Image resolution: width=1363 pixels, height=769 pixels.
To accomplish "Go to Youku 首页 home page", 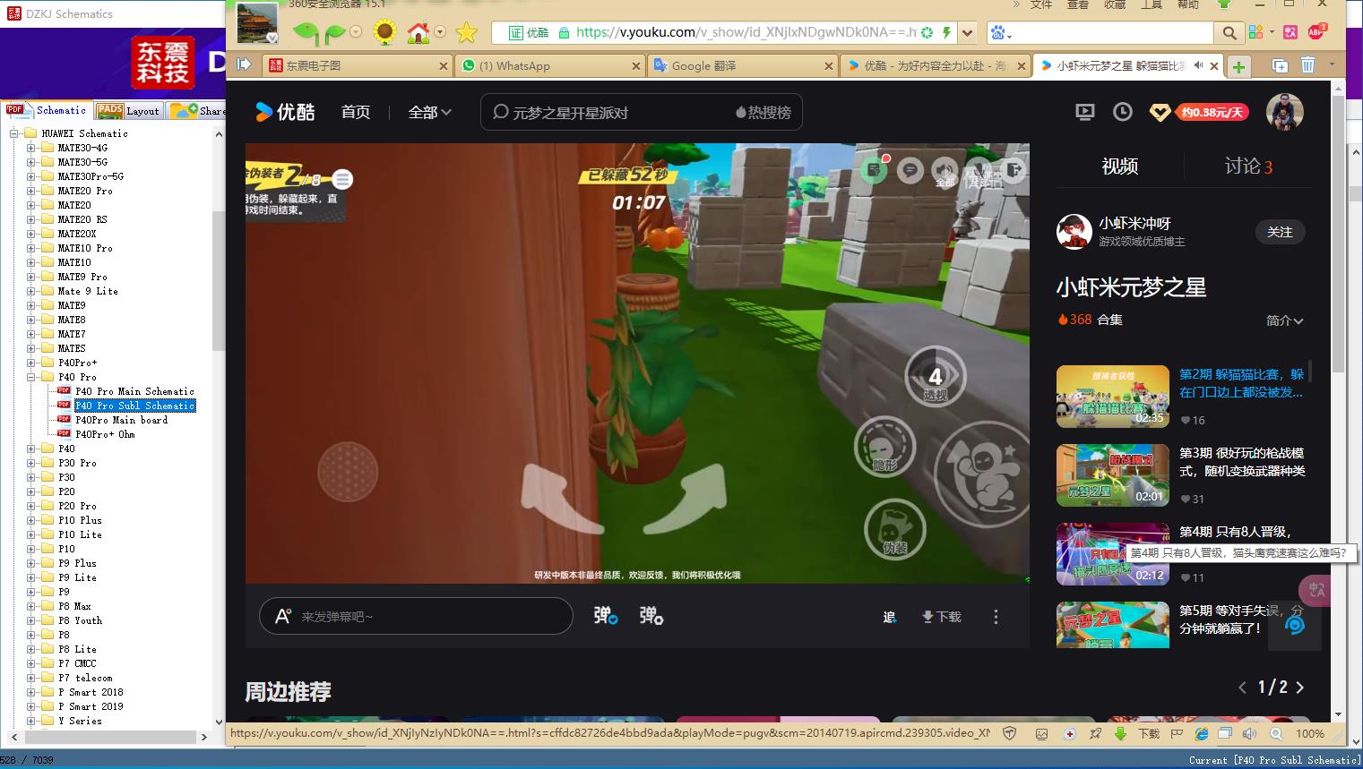I will click(356, 112).
